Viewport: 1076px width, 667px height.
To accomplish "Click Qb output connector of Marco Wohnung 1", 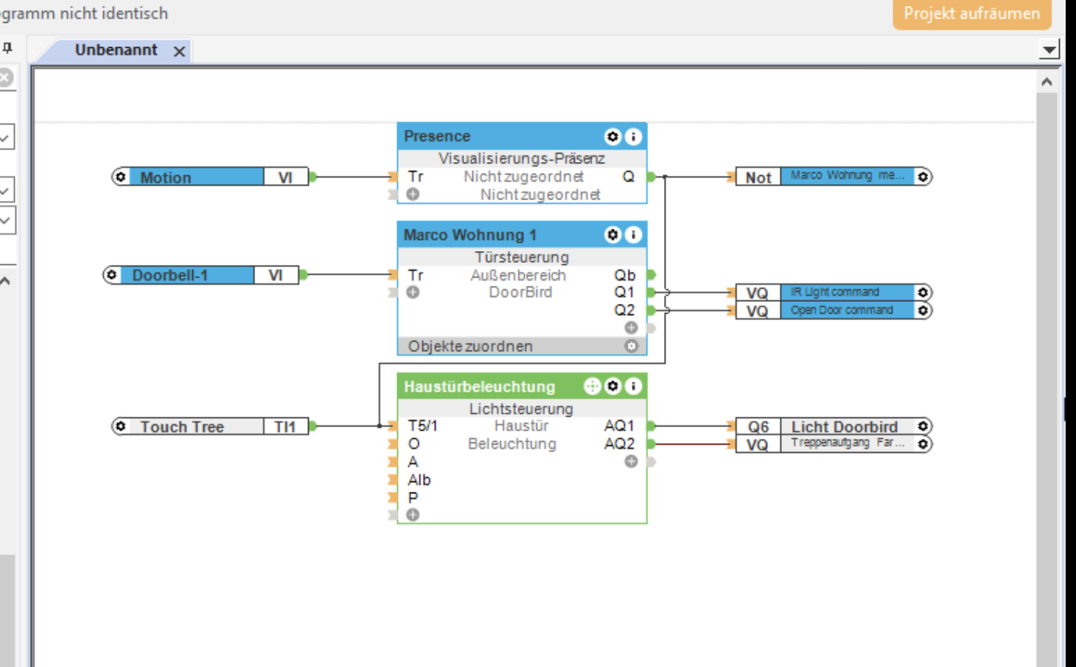I will point(651,275).
